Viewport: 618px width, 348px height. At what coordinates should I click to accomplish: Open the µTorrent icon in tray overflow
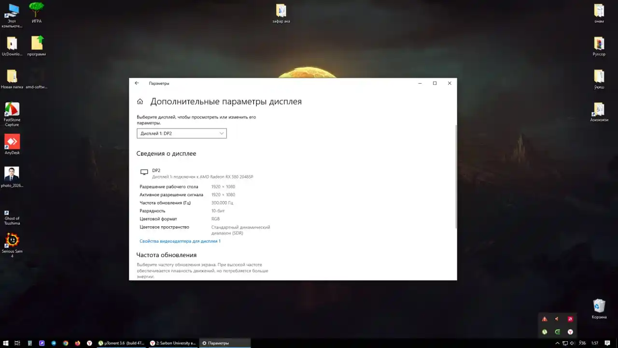(x=545, y=332)
